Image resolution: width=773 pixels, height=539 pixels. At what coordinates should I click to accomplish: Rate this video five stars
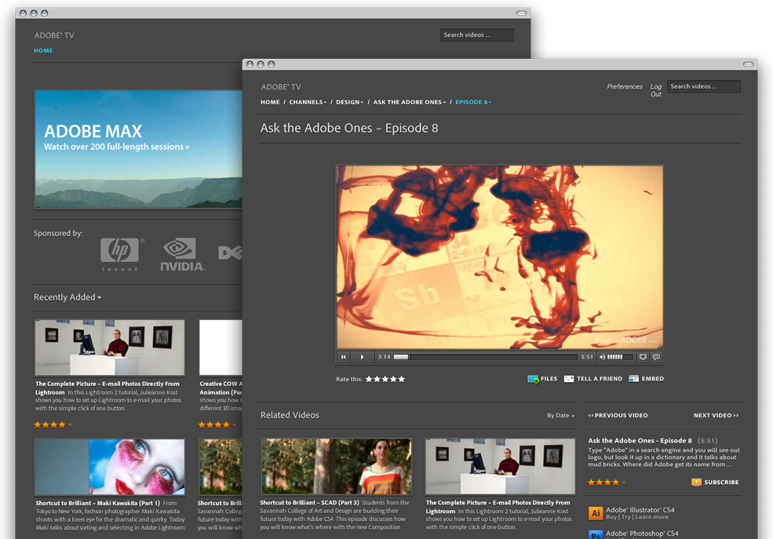(x=402, y=378)
